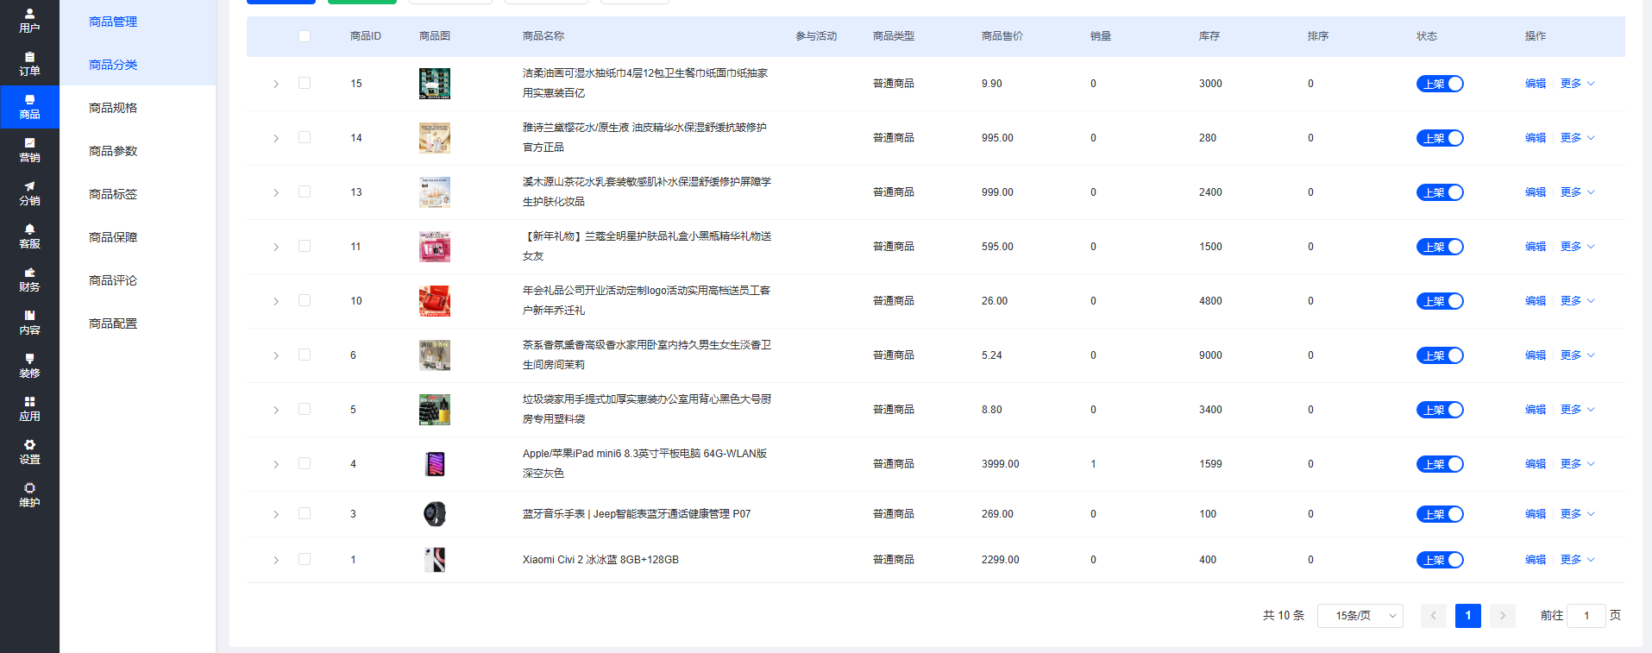Image resolution: width=1652 pixels, height=653 pixels.
Task: Open the 设置 settings gear icon
Action: coord(29,452)
